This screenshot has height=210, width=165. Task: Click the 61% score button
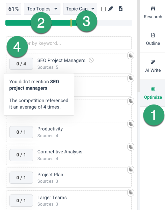coord(13,9)
